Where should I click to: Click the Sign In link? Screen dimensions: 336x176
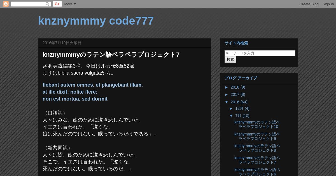pyautogui.click(x=328, y=4)
